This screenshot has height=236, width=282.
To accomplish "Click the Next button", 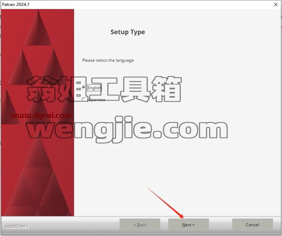I will point(188,224).
